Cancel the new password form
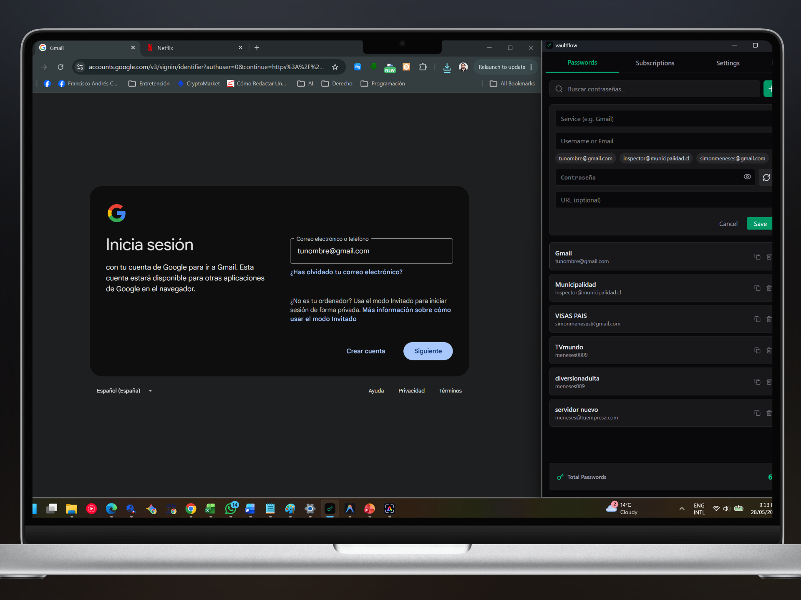Image resolution: width=801 pixels, height=600 pixels. (728, 224)
